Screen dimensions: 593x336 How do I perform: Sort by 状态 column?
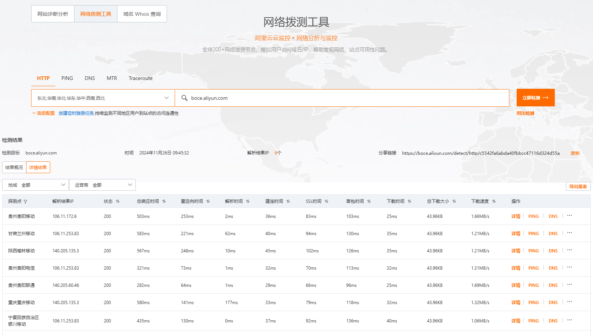pos(118,201)
